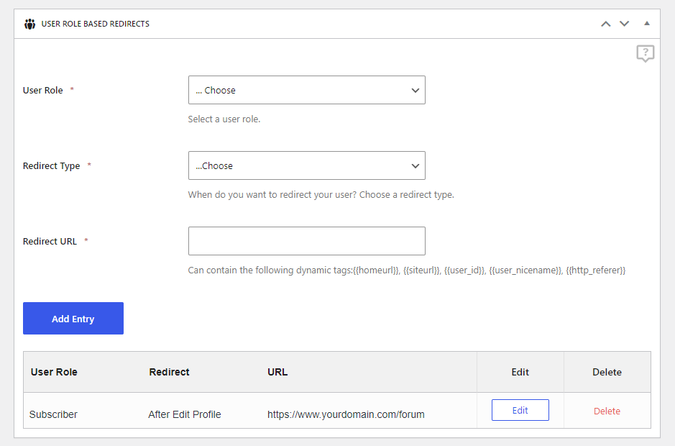675x446 pixels.
Task: Open the User Role dropdown
Action: tap(306, 90)
